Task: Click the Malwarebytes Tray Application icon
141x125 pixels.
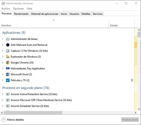Action: (x=8, y=68)
